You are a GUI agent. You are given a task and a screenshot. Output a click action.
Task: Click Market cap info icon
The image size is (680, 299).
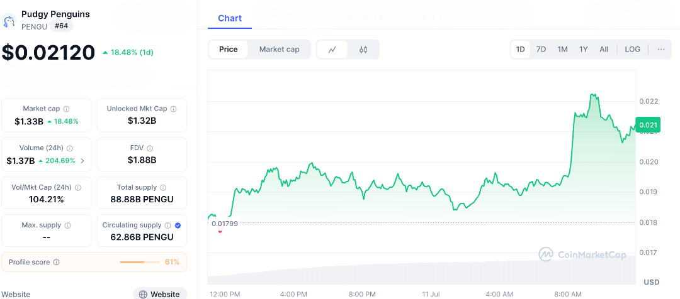pyautogui.click(x=67, y=109)
